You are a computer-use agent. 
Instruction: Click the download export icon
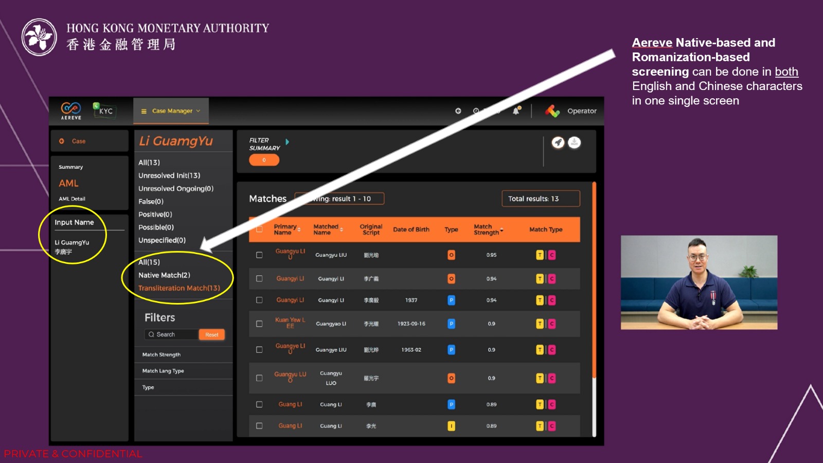[575, 143]
